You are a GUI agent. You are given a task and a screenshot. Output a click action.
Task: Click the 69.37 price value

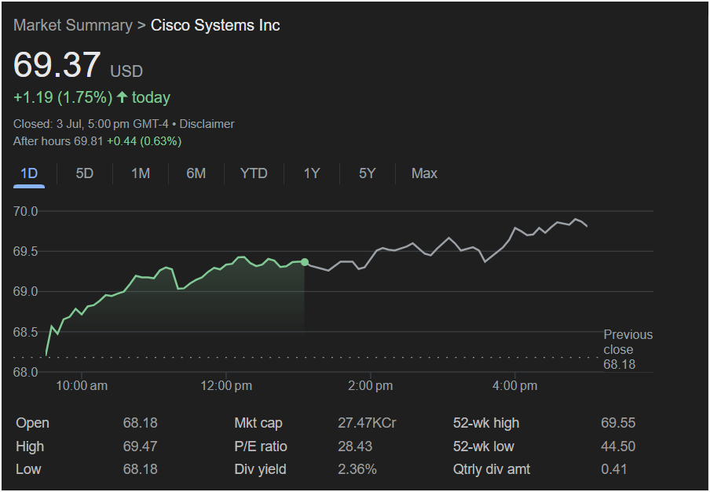57,64
